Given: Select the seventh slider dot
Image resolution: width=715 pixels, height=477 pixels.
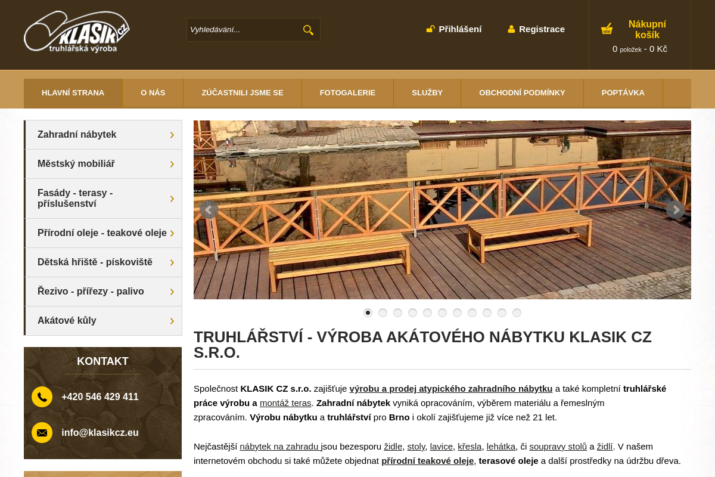Looking at the screenshot, I should coord(457,312).
